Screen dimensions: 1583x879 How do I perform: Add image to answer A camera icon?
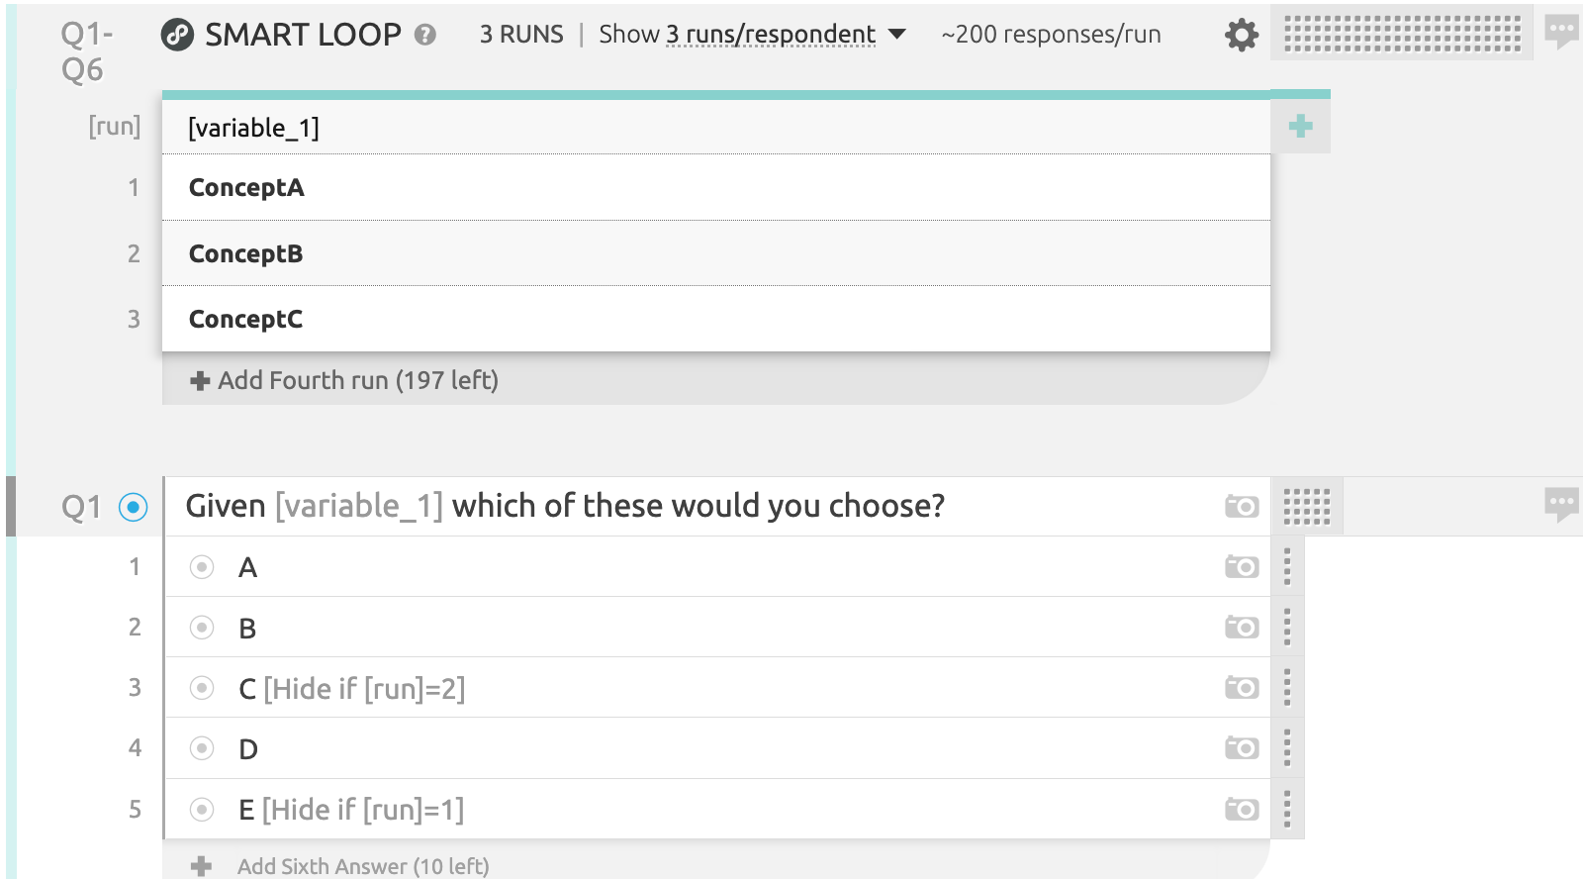1242,567
